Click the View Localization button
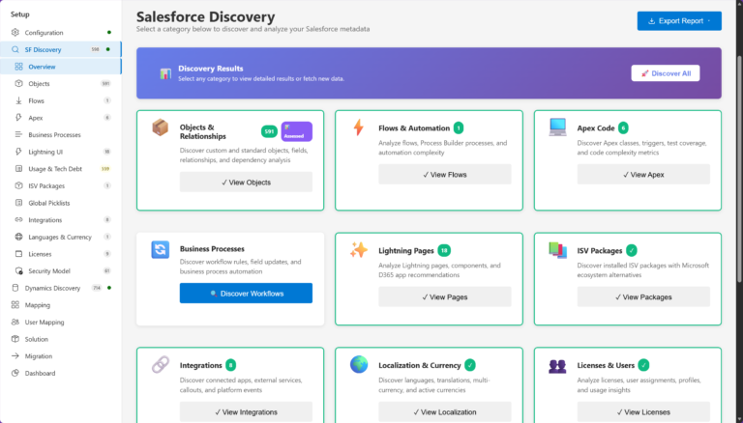Viewport: 743px width, 423px height. pyautogui.click(x=444, y=412)
